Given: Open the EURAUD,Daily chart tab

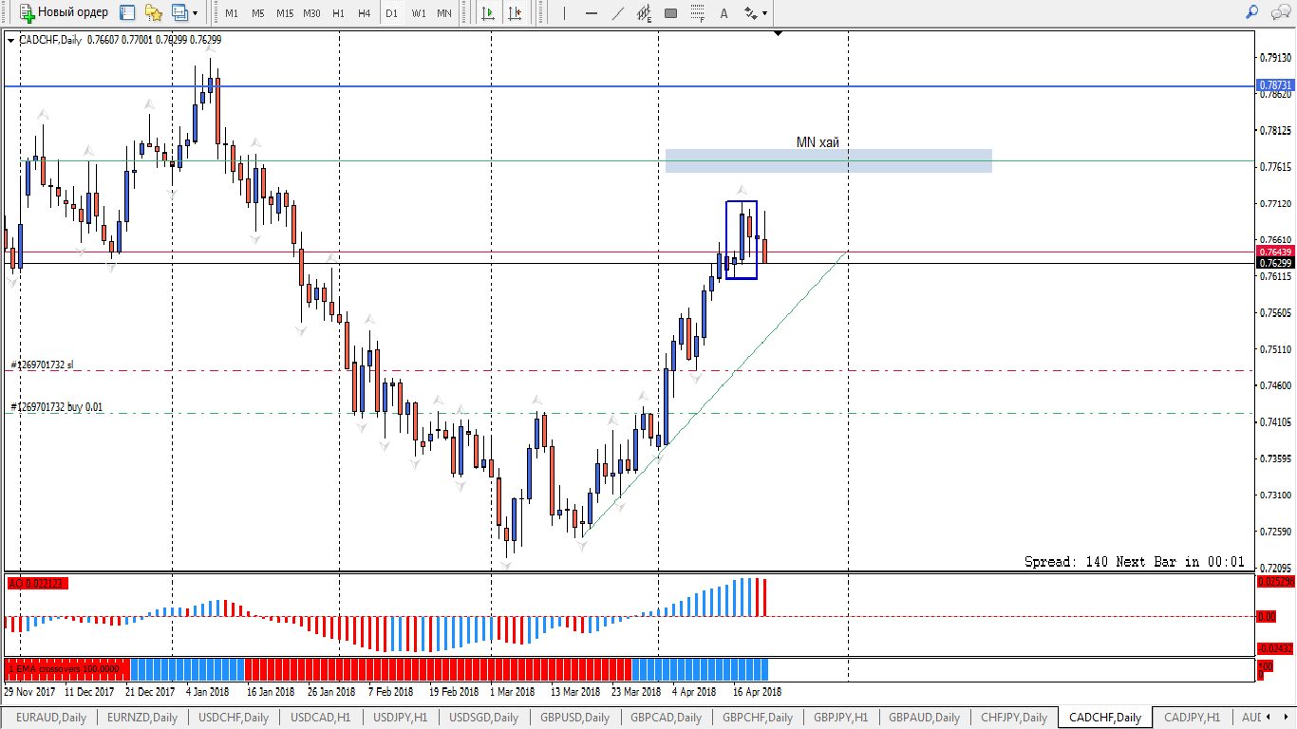Looking at the screenshot, I should point(50,718).
